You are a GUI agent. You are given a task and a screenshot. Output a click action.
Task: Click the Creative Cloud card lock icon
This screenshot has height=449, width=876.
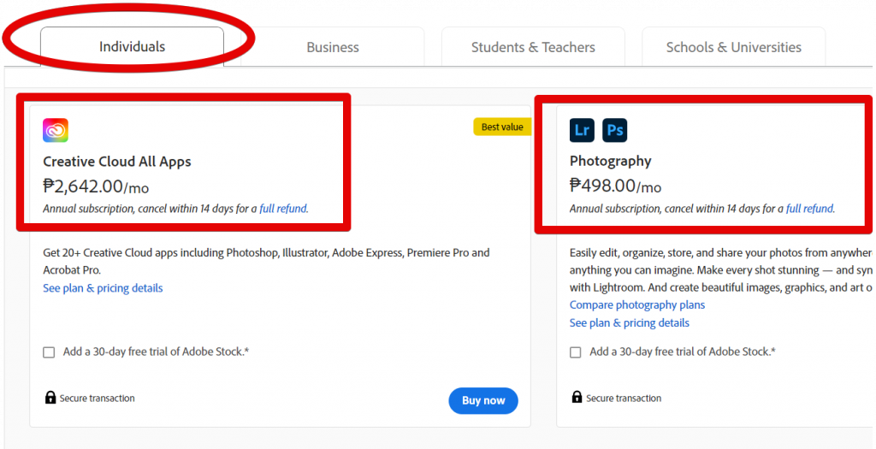click(x=50, y=398)
